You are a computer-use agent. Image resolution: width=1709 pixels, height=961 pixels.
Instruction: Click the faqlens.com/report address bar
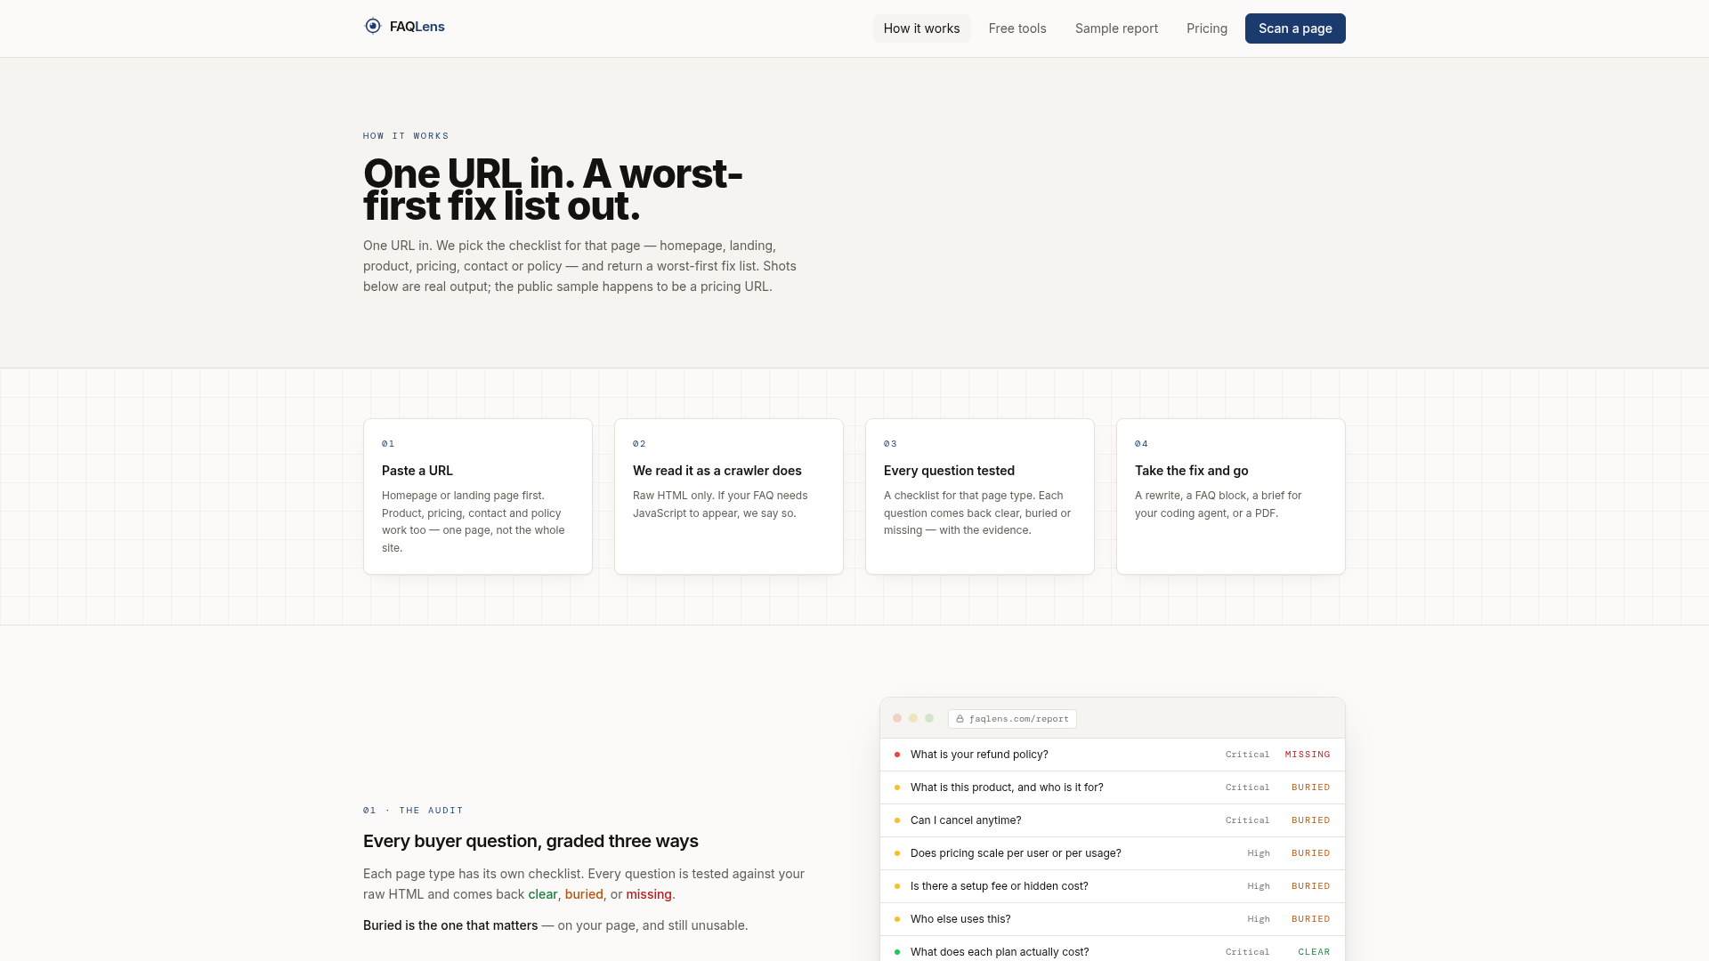tap(1012, 719)
